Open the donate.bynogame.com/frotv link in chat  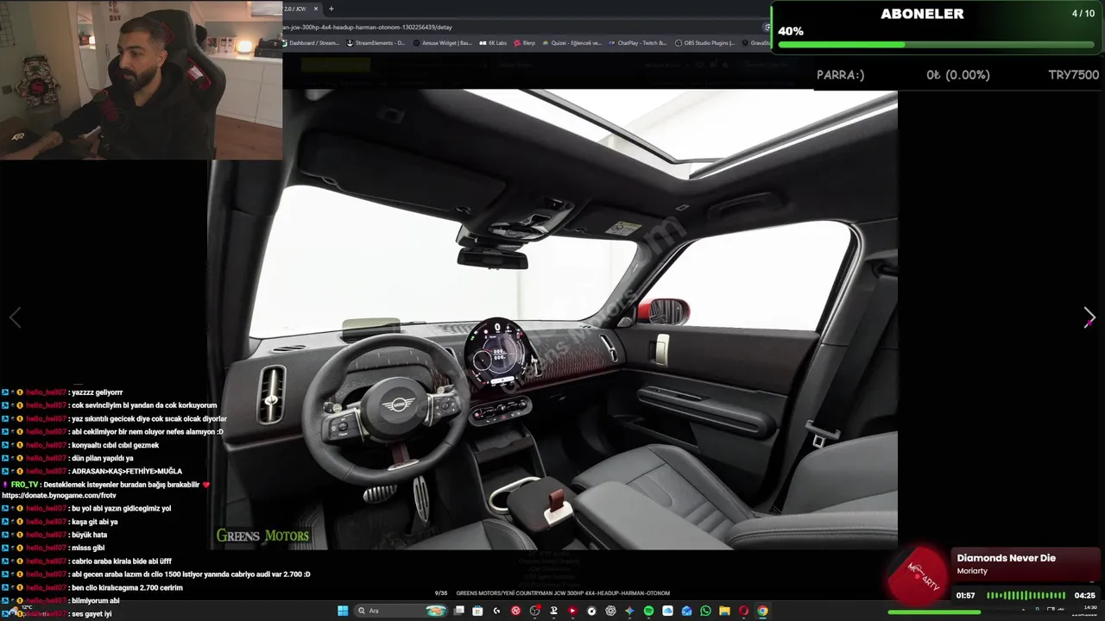59,496
